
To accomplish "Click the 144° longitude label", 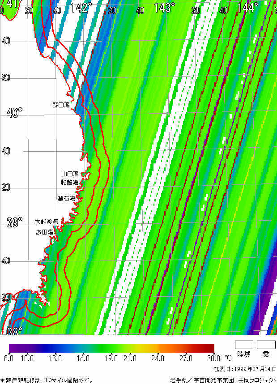I will pyautogui.click(x=247, y=8).
